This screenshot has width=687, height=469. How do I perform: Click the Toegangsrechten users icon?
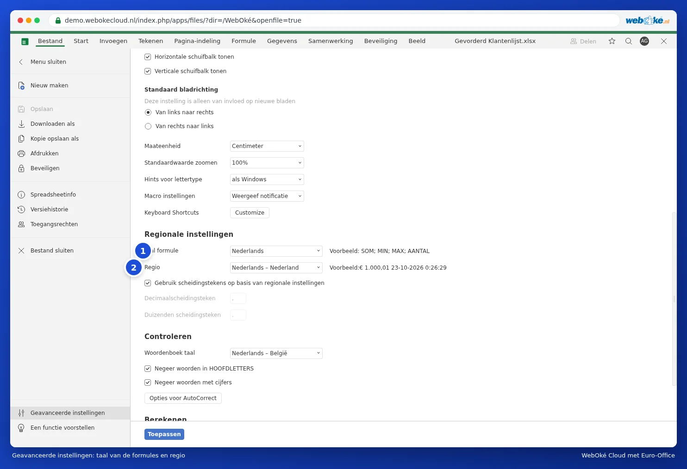(21, 224)
